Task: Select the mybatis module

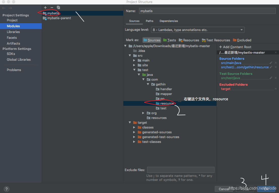Action: (x=83, y=13)
